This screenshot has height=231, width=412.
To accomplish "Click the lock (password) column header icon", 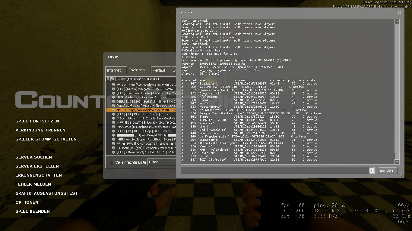I will 108,79.
